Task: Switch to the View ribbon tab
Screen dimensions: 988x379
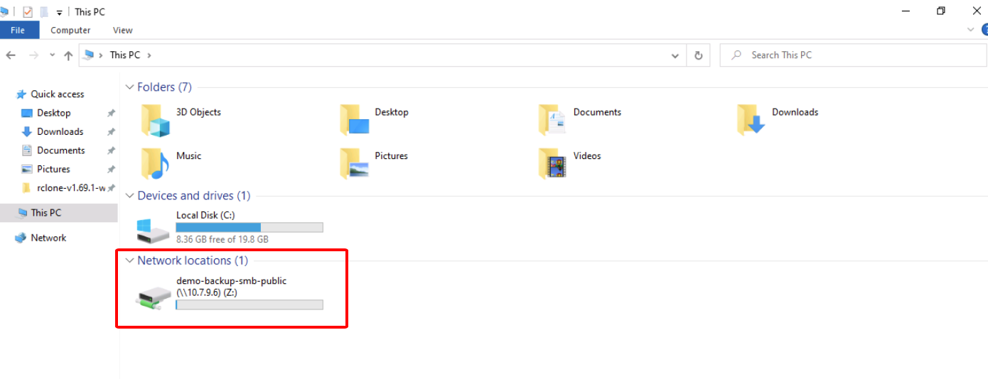Action: coord(122,31)
